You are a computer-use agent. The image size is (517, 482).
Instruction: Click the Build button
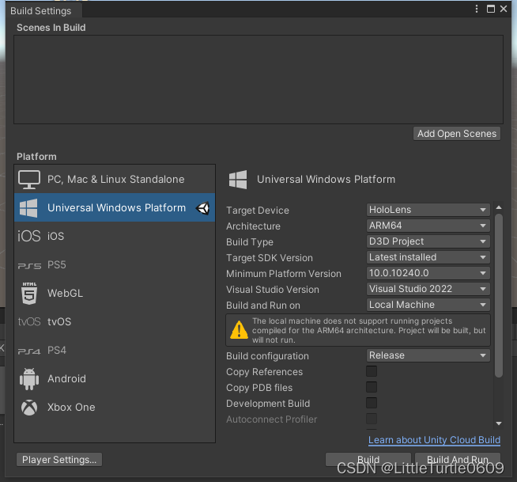click(x=368, y=460)
